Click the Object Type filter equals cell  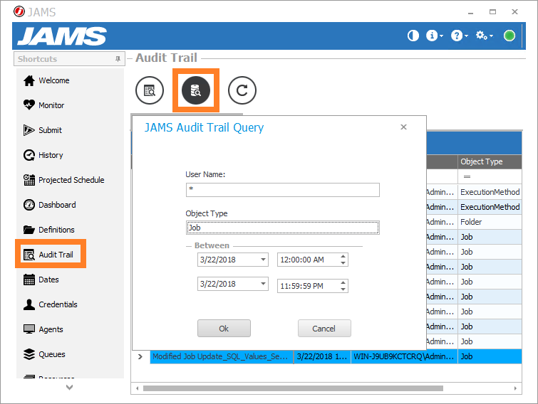[x=490, y=176]
